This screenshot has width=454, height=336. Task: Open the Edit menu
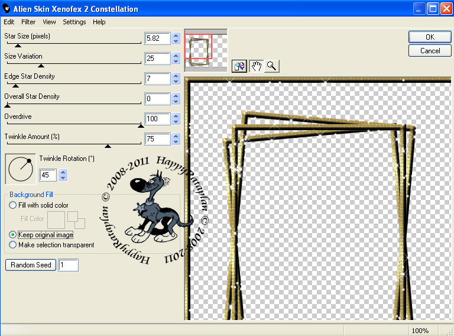[9, 22]
